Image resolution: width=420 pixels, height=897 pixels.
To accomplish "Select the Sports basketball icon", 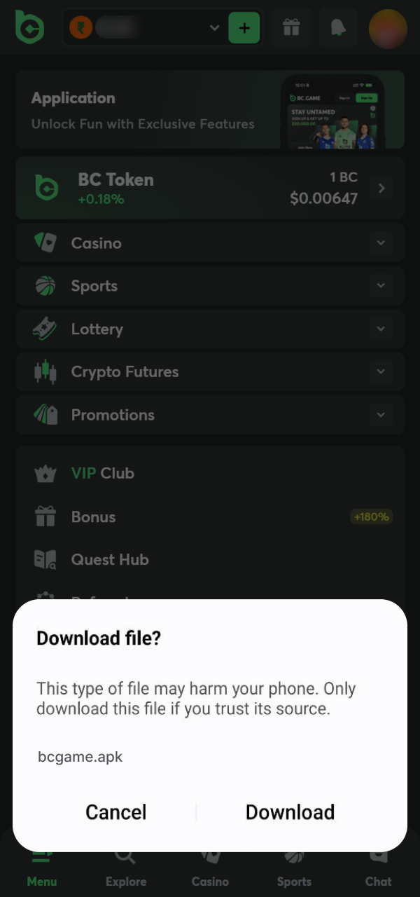I will (x=45, y=285).
